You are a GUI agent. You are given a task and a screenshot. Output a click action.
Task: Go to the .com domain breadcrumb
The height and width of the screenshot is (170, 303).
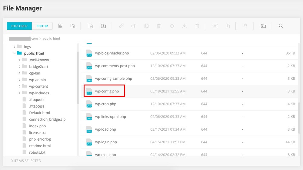pyautogui.click(x=23, y=38)
